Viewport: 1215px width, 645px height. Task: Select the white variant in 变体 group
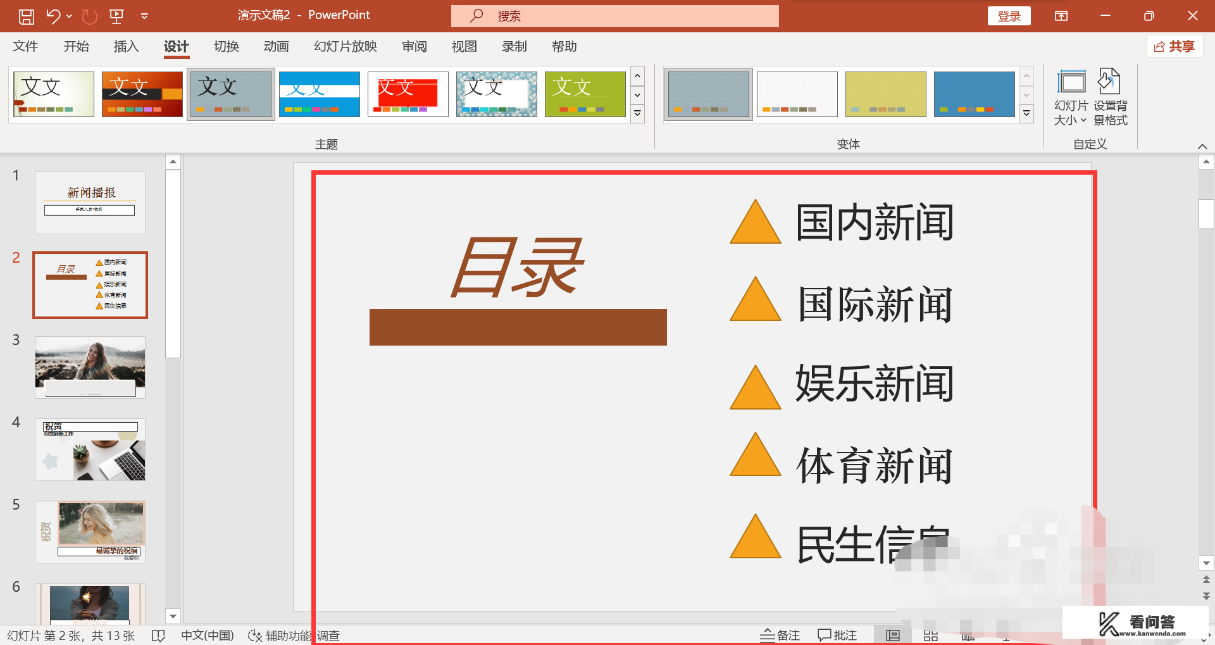click(x=797, y=94)
